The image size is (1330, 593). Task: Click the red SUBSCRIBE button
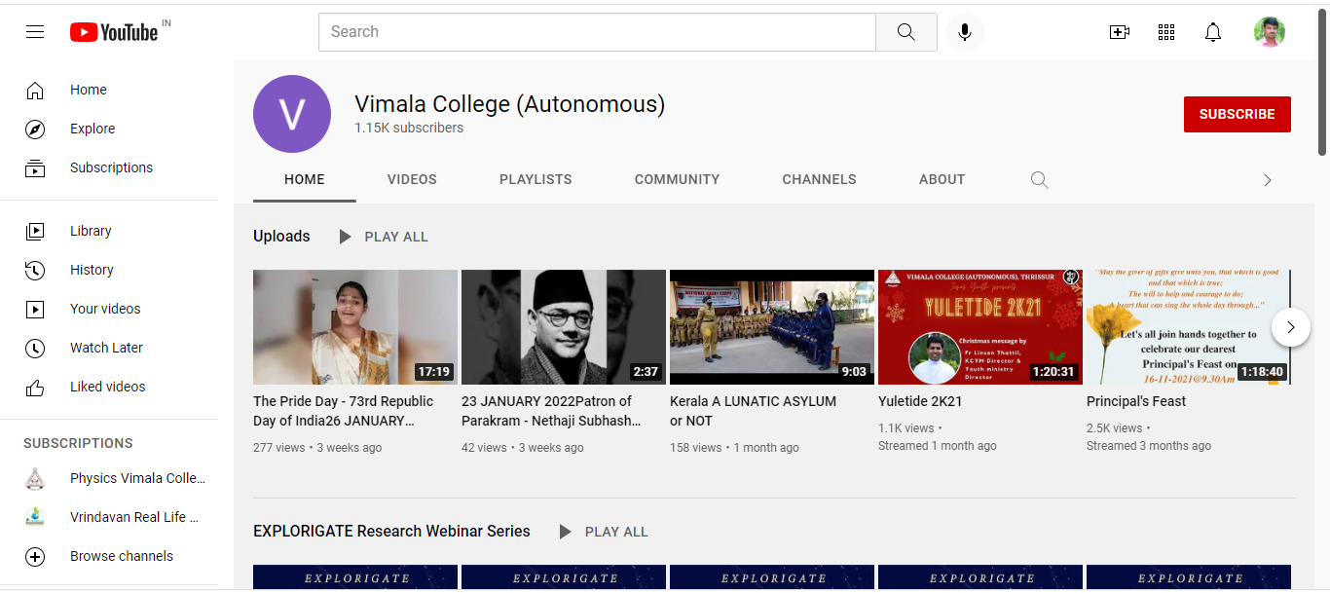pyautogui.click(x=1238, y=114)
